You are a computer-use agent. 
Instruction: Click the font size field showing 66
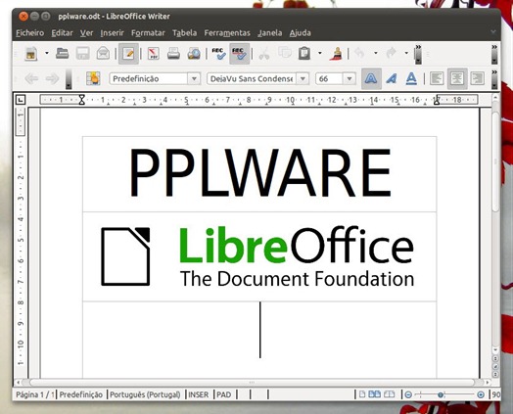(329, 79)
